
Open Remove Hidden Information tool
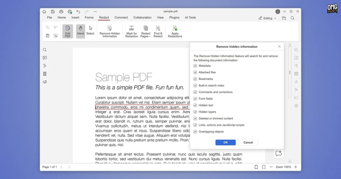point(110,32)
